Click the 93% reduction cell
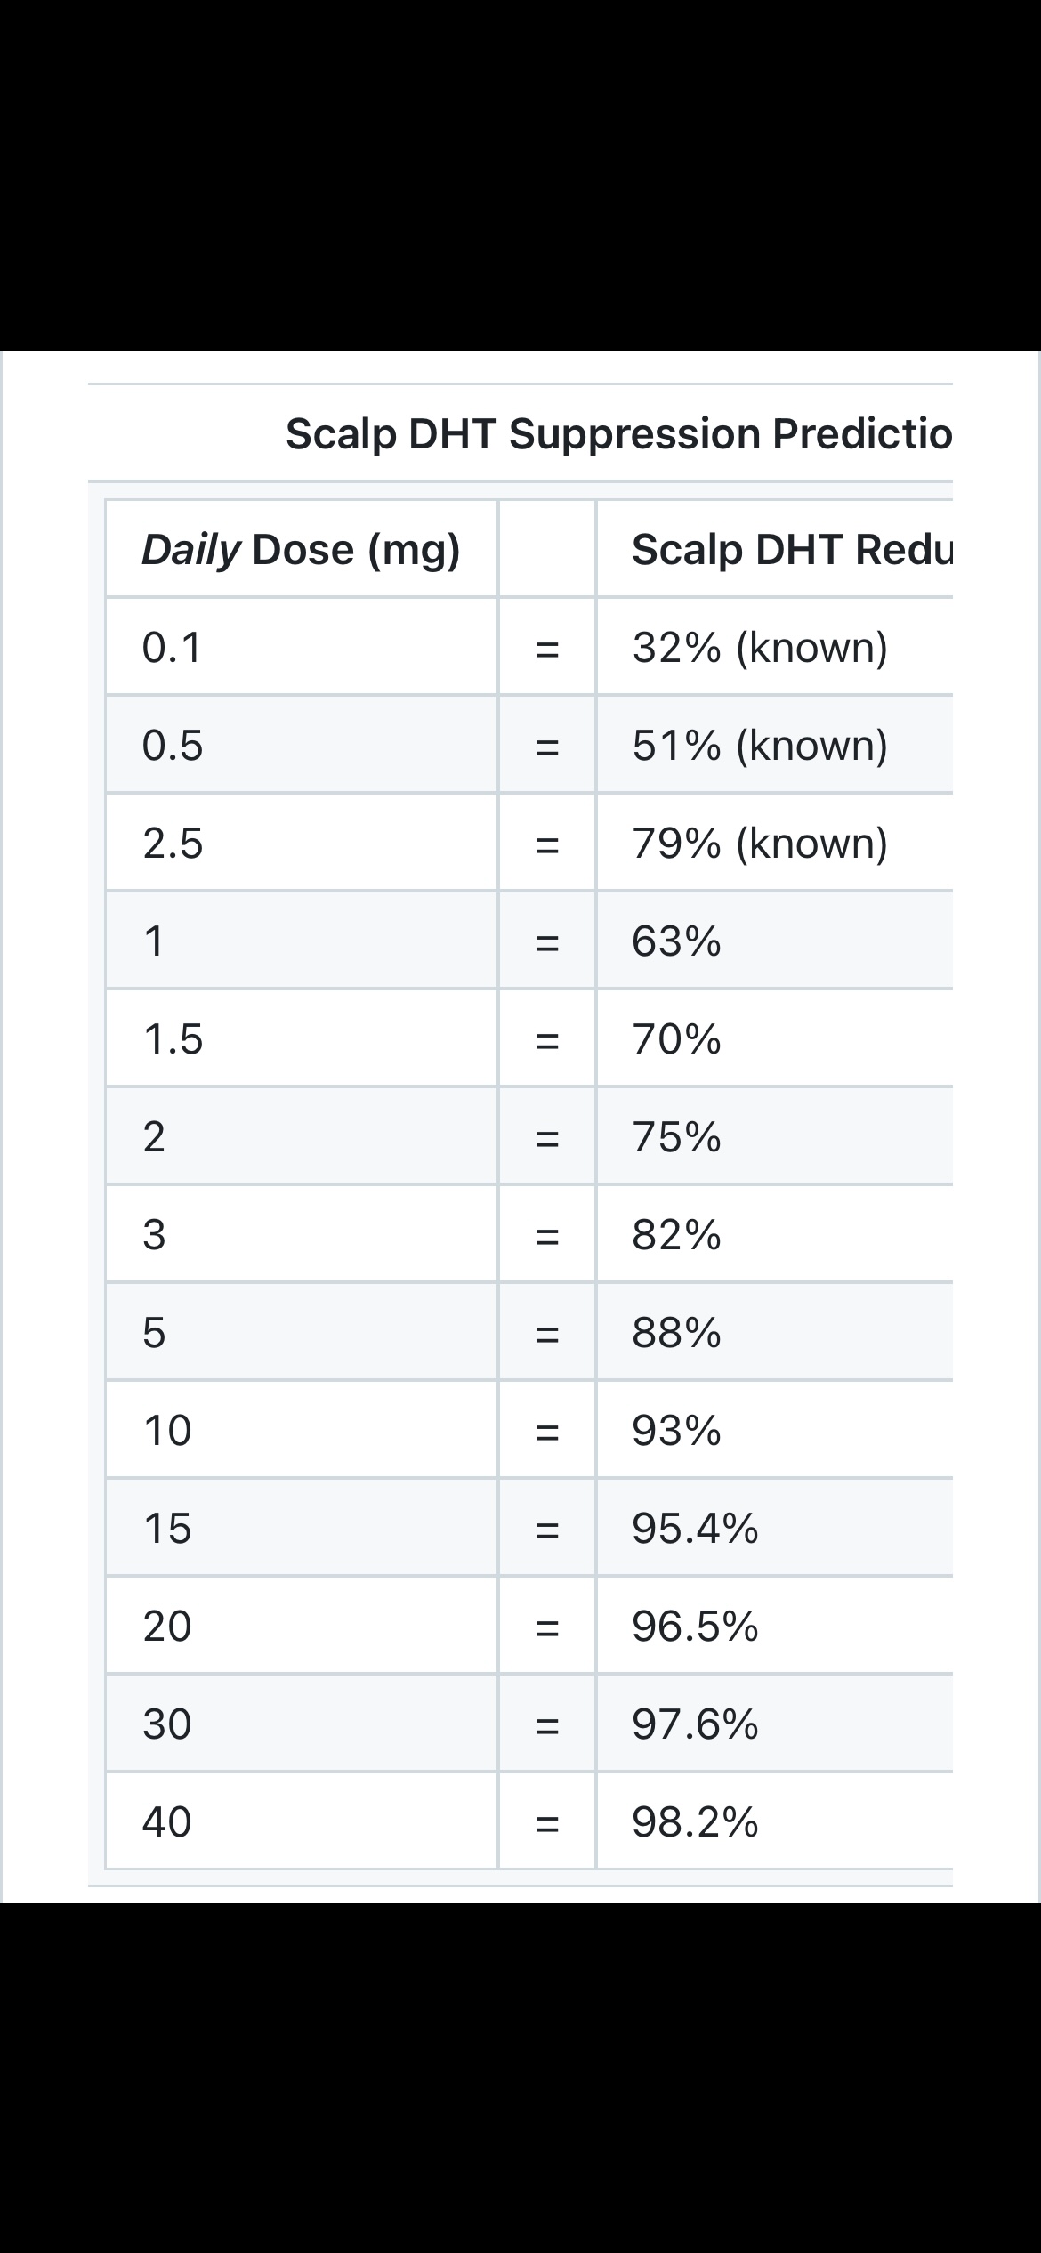The image size is (1041, 2253). click(x=677, y=1430)
